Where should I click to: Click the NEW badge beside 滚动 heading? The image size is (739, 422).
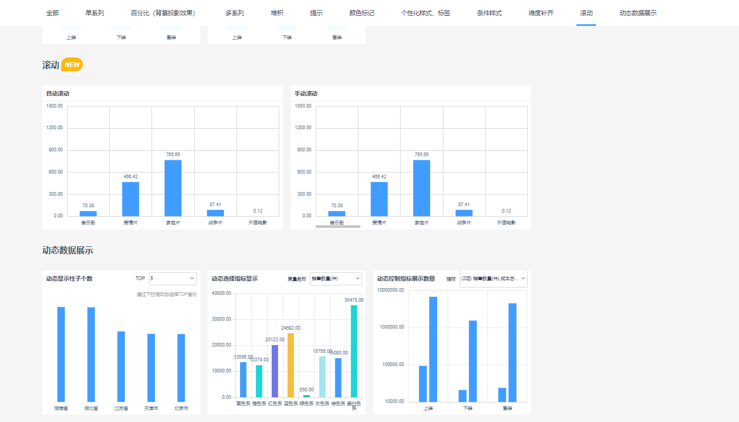[x=72, y=65]
